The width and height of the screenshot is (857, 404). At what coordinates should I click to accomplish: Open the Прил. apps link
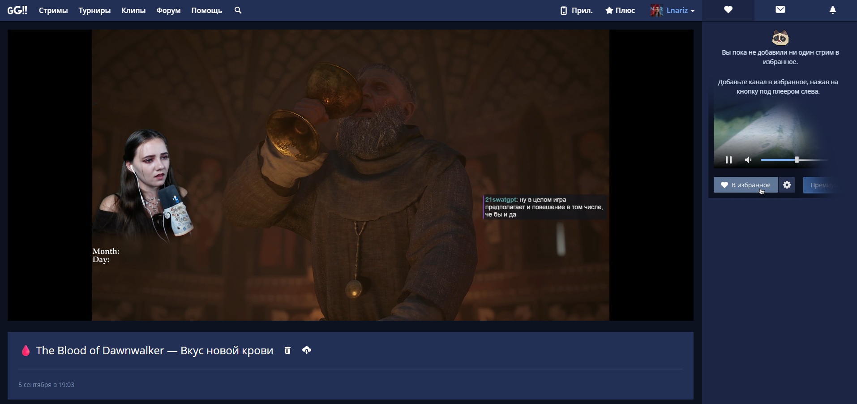click(576, 10)
